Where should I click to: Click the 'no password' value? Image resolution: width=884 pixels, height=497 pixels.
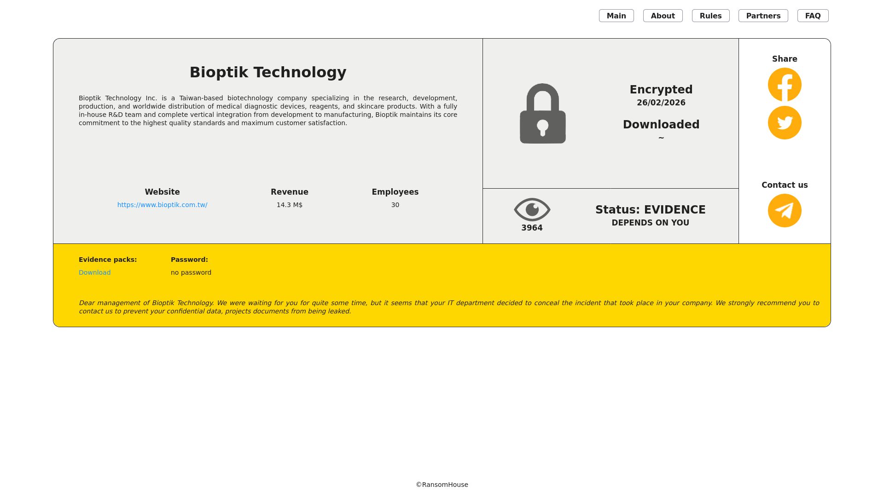click(x=191, y=272)
